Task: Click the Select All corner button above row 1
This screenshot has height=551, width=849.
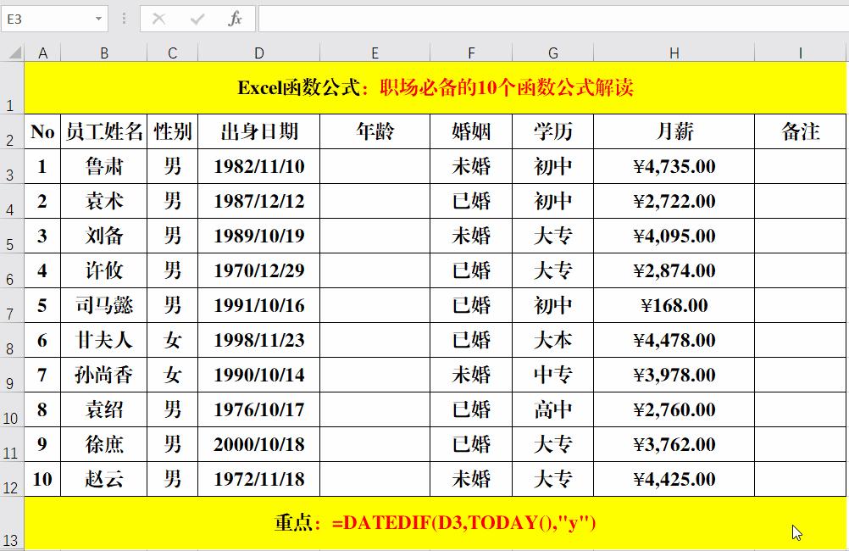Action: (x=13, y=52)
